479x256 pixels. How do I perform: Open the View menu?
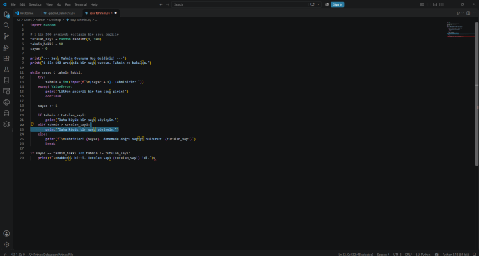coord(49,4)
